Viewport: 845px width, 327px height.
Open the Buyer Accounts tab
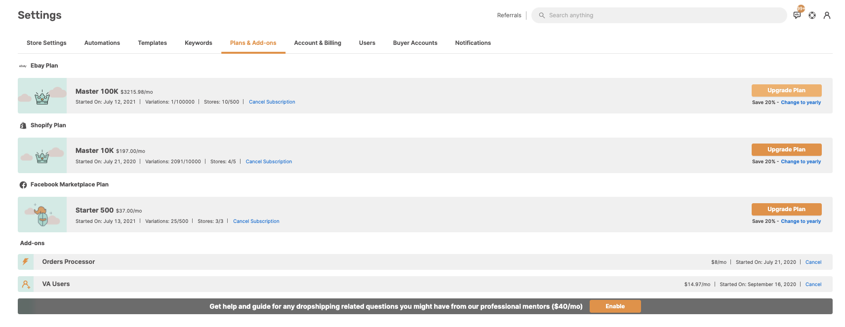415,43
